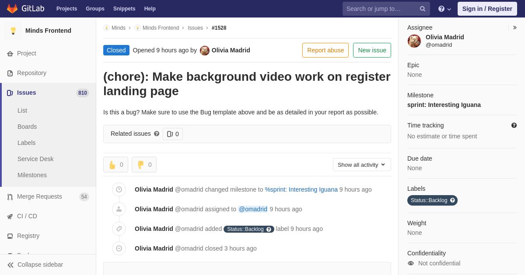This screenshot has height=275, width=525.
Task: Open Milestones in sidebar
Action: (32, 175)
